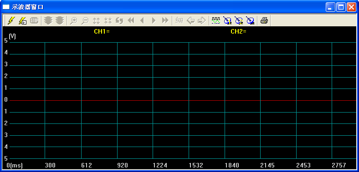The image size is (359, 172).
Task: Click the hollow left arrow icon
Action: 190,20
